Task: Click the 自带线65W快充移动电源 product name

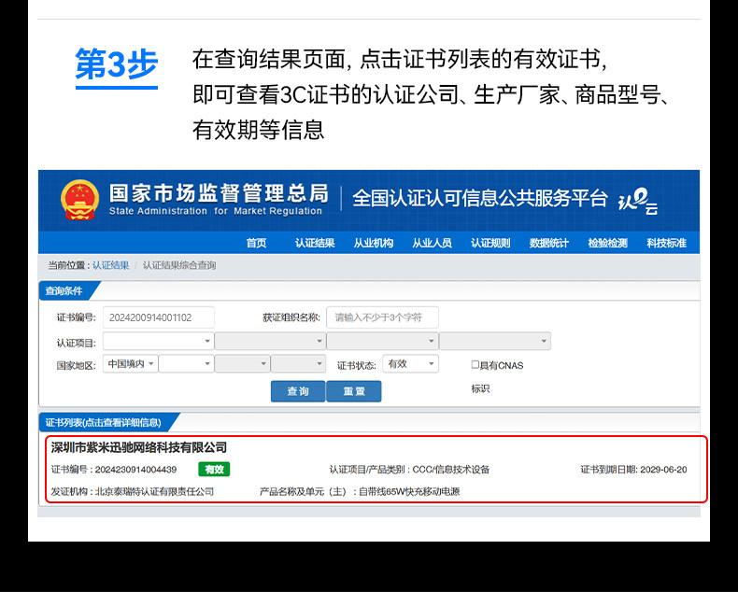Action: coord(409,491)
